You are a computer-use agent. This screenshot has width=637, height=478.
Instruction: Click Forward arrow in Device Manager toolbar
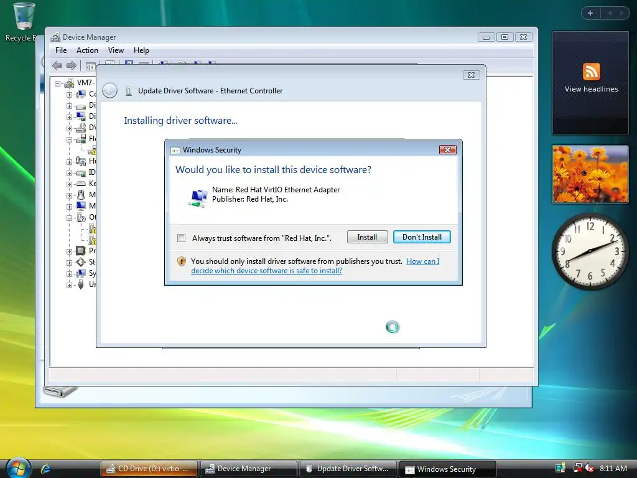[72, 65]
